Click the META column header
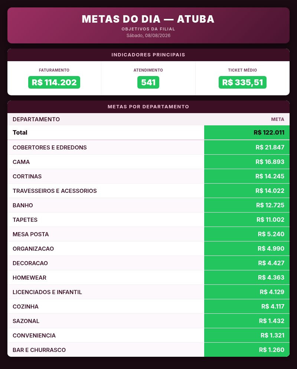 [277, 119]
